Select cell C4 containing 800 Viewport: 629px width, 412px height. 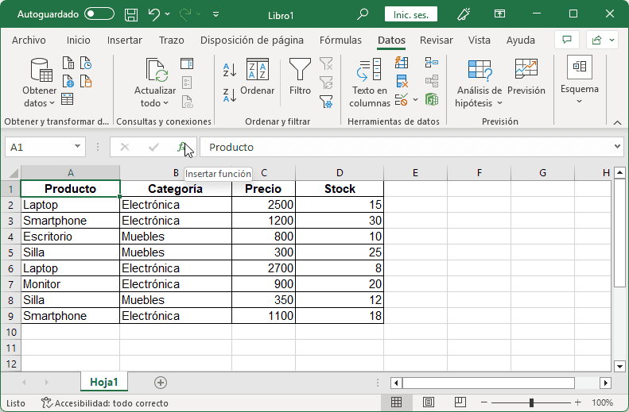coord(263,237)
